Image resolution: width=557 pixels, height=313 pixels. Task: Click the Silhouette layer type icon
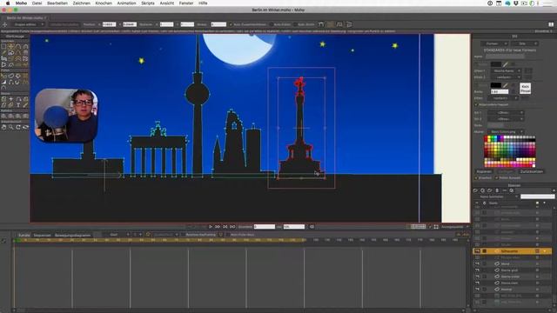coord(497,251)
